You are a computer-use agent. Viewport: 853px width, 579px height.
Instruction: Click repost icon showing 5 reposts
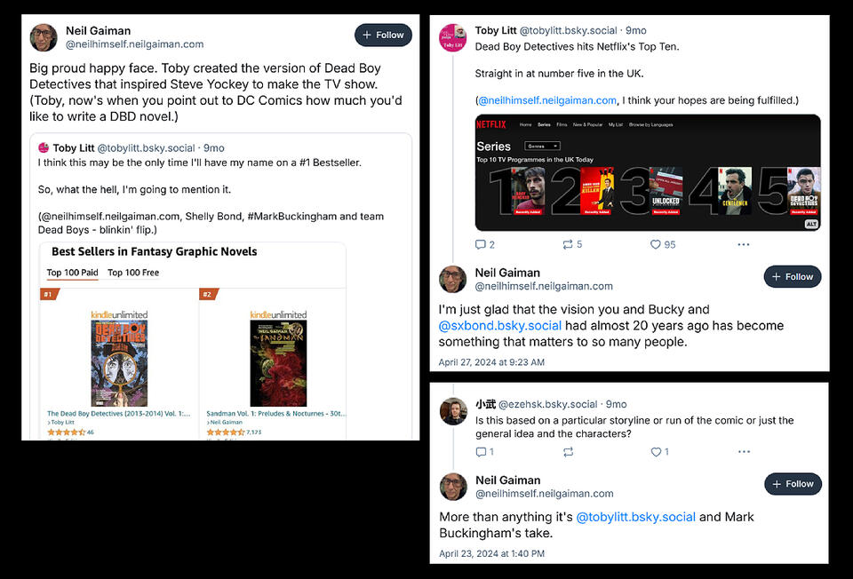click(568, 244)
